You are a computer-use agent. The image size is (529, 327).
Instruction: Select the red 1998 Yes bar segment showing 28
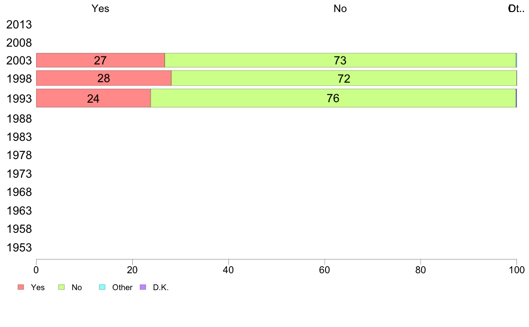point(104,78)
